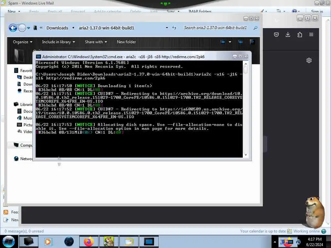The height and width of the screenshot is (248, 331).
Task: Select the aria2-1.37.0-win-64bit-build1 breadcrumb
Action: (106, 28)
